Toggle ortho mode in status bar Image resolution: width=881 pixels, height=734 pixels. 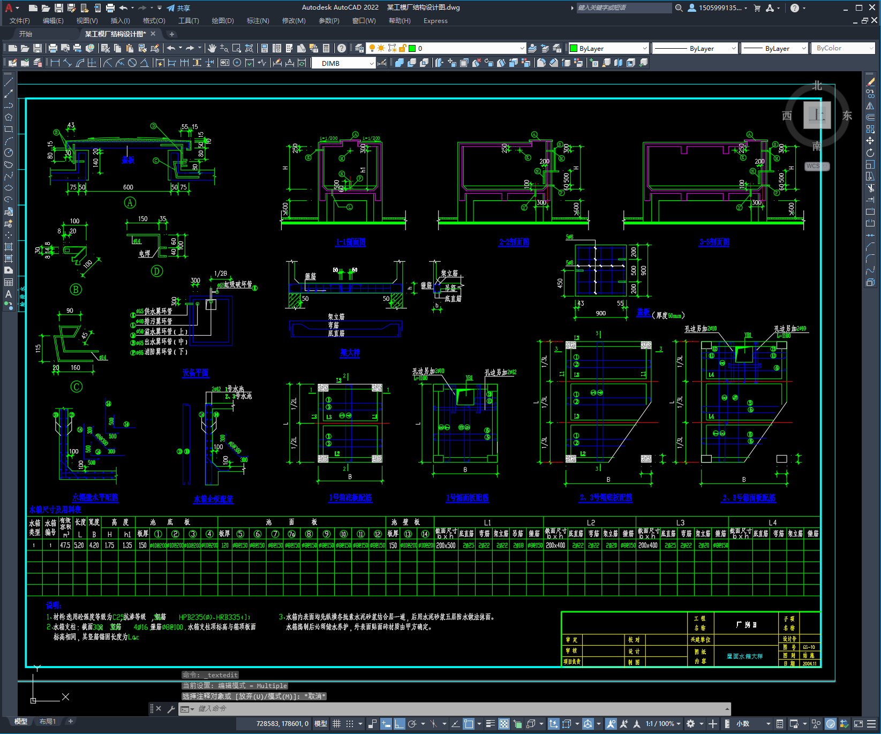point(399,724)
